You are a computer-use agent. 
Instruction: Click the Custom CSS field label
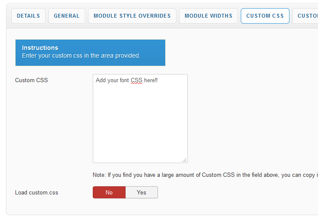coord(31,80)
